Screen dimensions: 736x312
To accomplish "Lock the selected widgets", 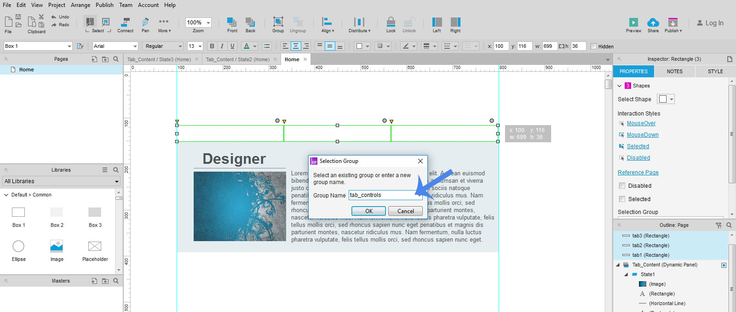I will click(x=391, y=25).
